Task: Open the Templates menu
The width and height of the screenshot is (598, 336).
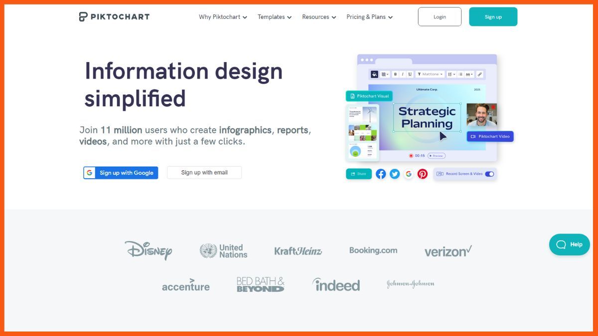Action: click(x=274, y=16)
